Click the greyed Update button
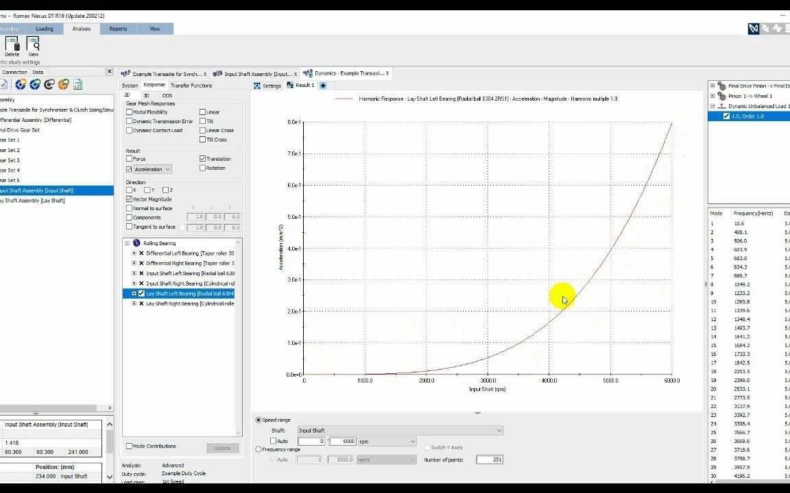The width and height of the screenshot is (790, 493). pos(222,448)
